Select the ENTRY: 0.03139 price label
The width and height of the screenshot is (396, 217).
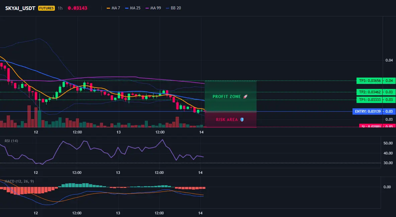coord(368,111)
